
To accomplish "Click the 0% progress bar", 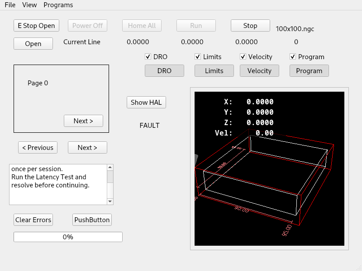I will point(68,237).
